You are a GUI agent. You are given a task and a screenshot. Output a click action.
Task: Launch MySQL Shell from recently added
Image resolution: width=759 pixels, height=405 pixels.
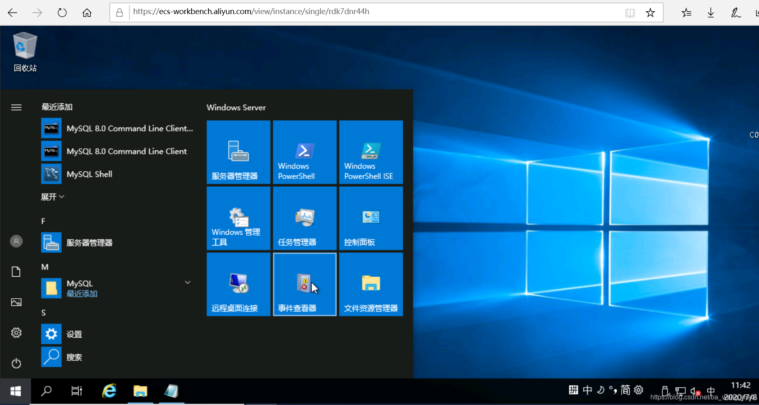click(117, 174)
